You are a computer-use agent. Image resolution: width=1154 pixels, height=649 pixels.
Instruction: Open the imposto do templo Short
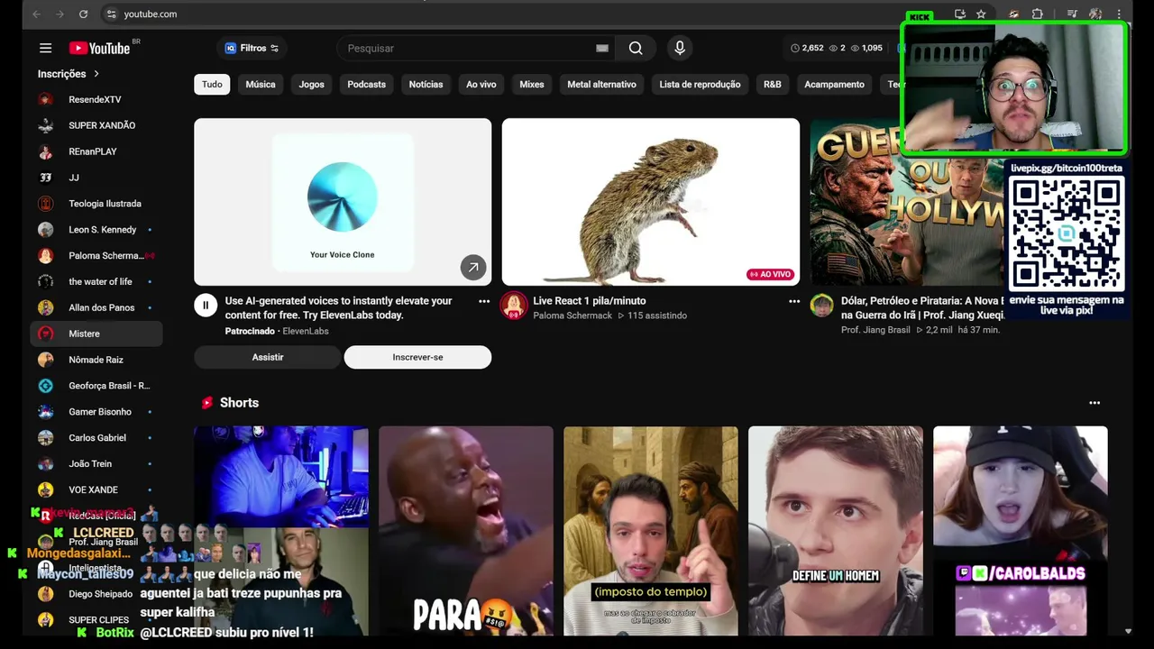coord(651,531)
